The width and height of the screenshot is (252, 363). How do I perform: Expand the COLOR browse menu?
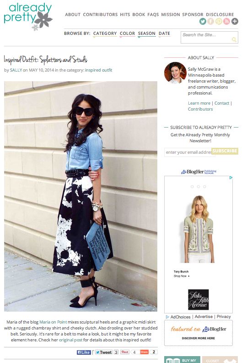tap(128, 34)
